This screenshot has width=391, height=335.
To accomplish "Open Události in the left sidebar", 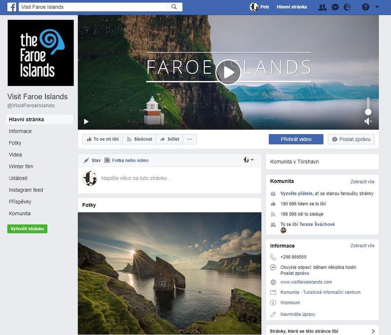I will pyautogui.click(x=18, y=178).
